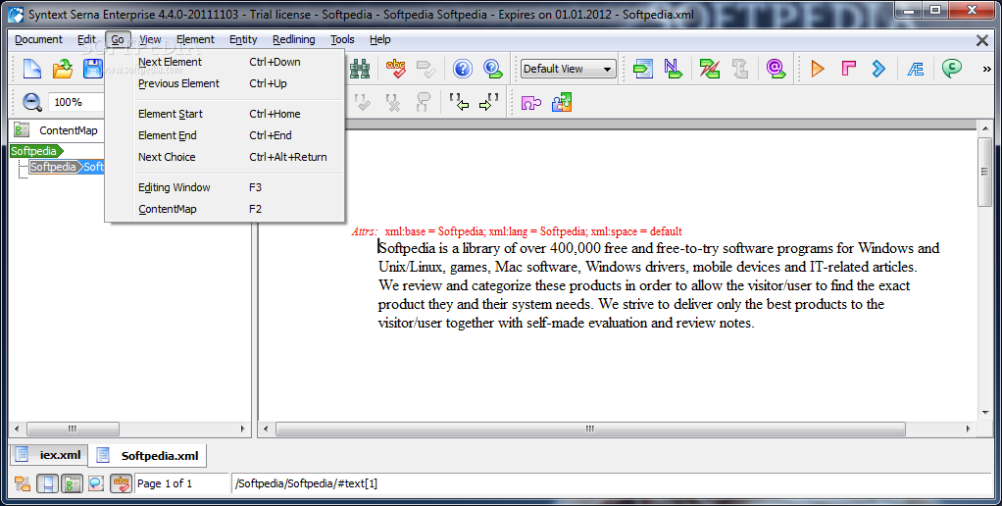Click the 100% zoom field
Viewport: 1002px width, 506px height.
[x=76, y=102]
